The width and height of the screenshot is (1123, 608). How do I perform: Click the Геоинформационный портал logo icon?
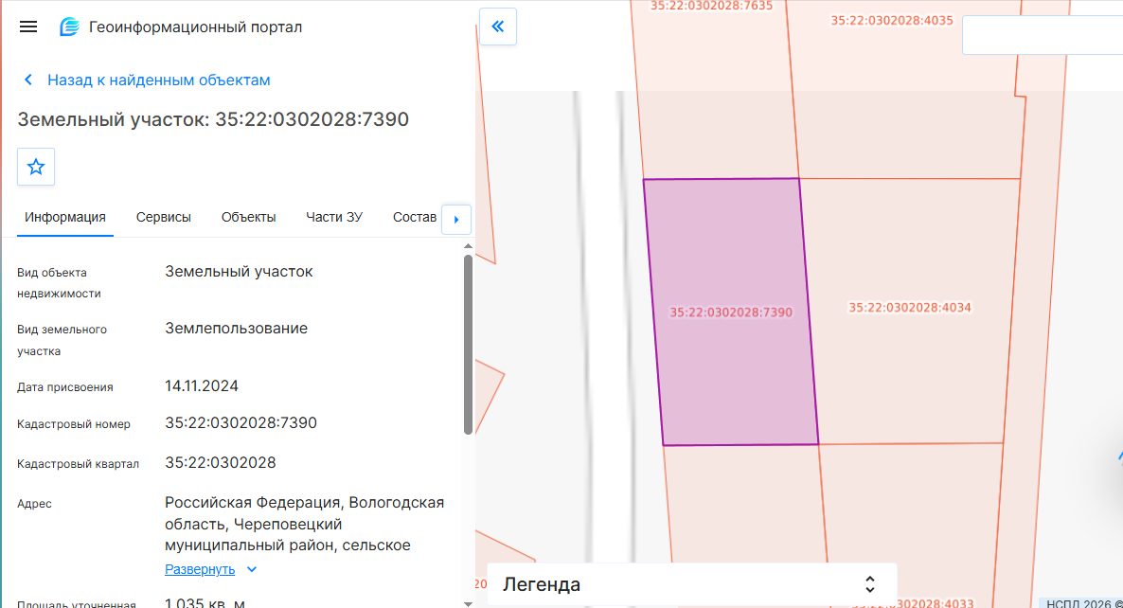click(69, 27)
